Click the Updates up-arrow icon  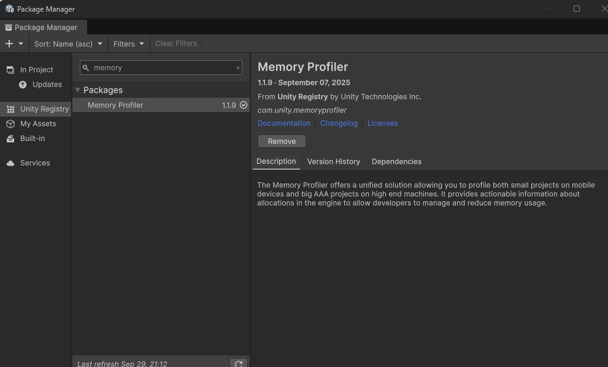pos(23,85)
